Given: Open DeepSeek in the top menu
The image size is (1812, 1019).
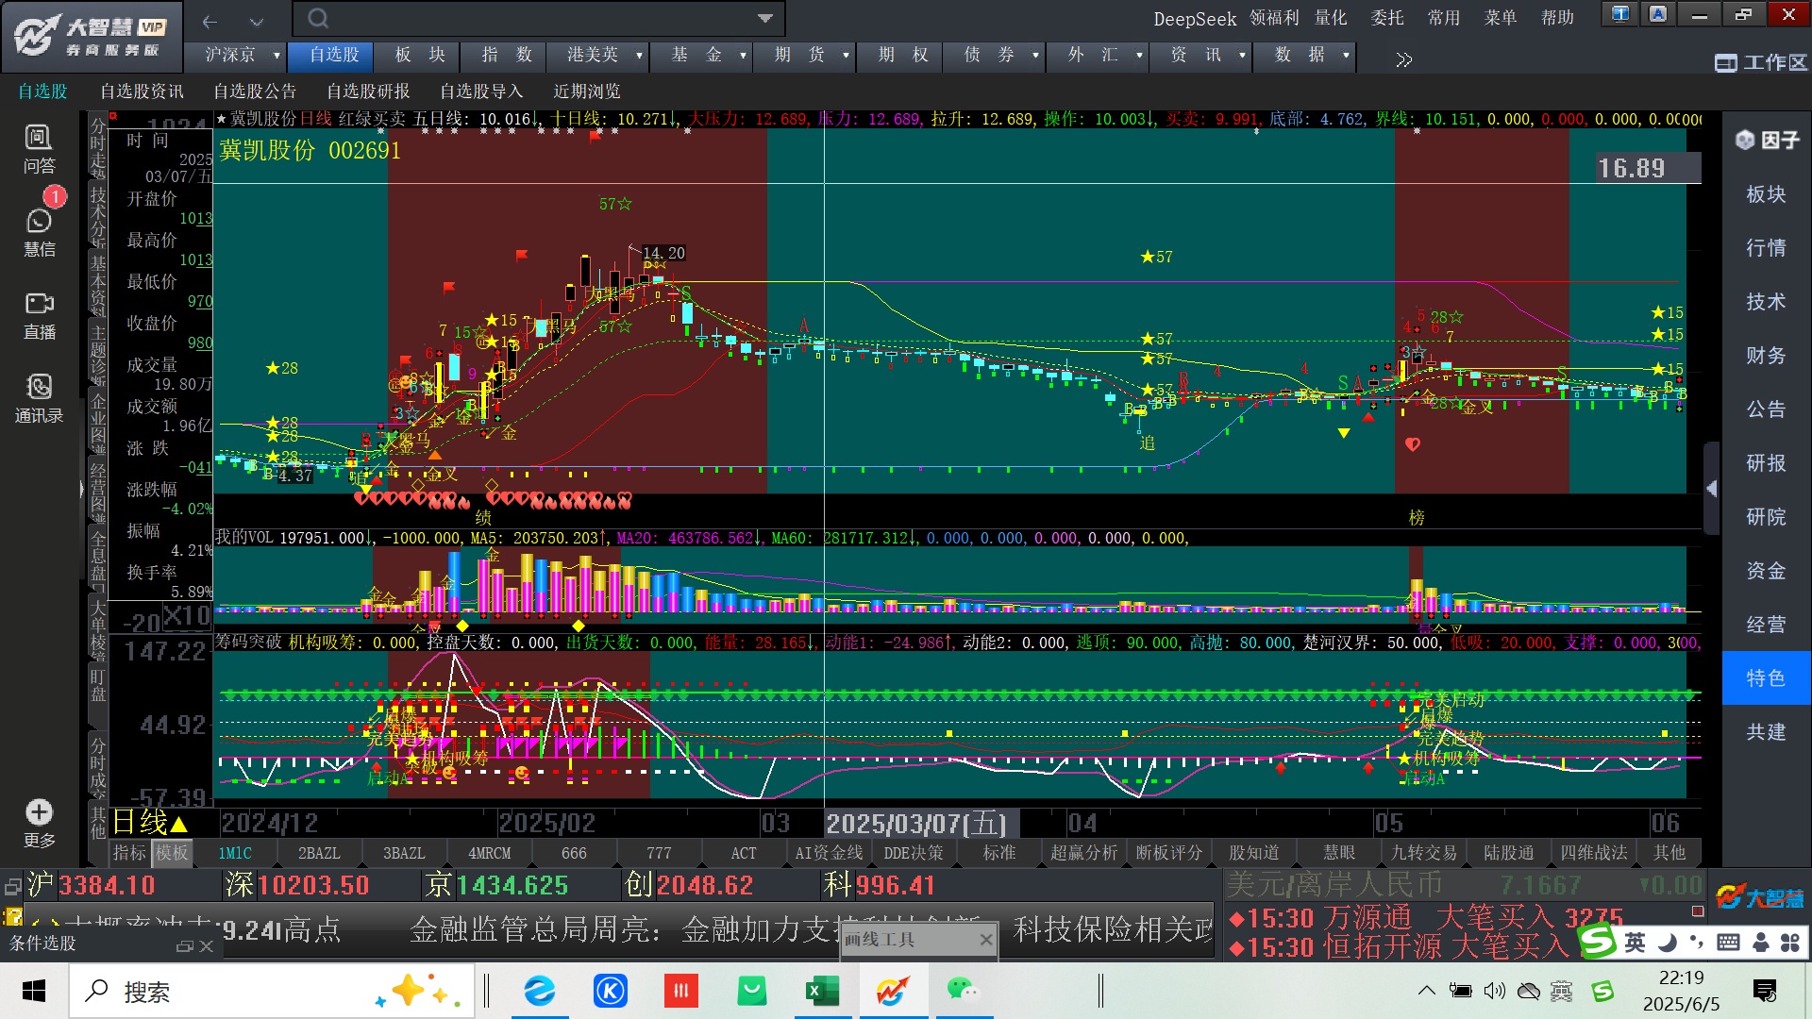Looking at the screenshot, I should coord(1195,19).
